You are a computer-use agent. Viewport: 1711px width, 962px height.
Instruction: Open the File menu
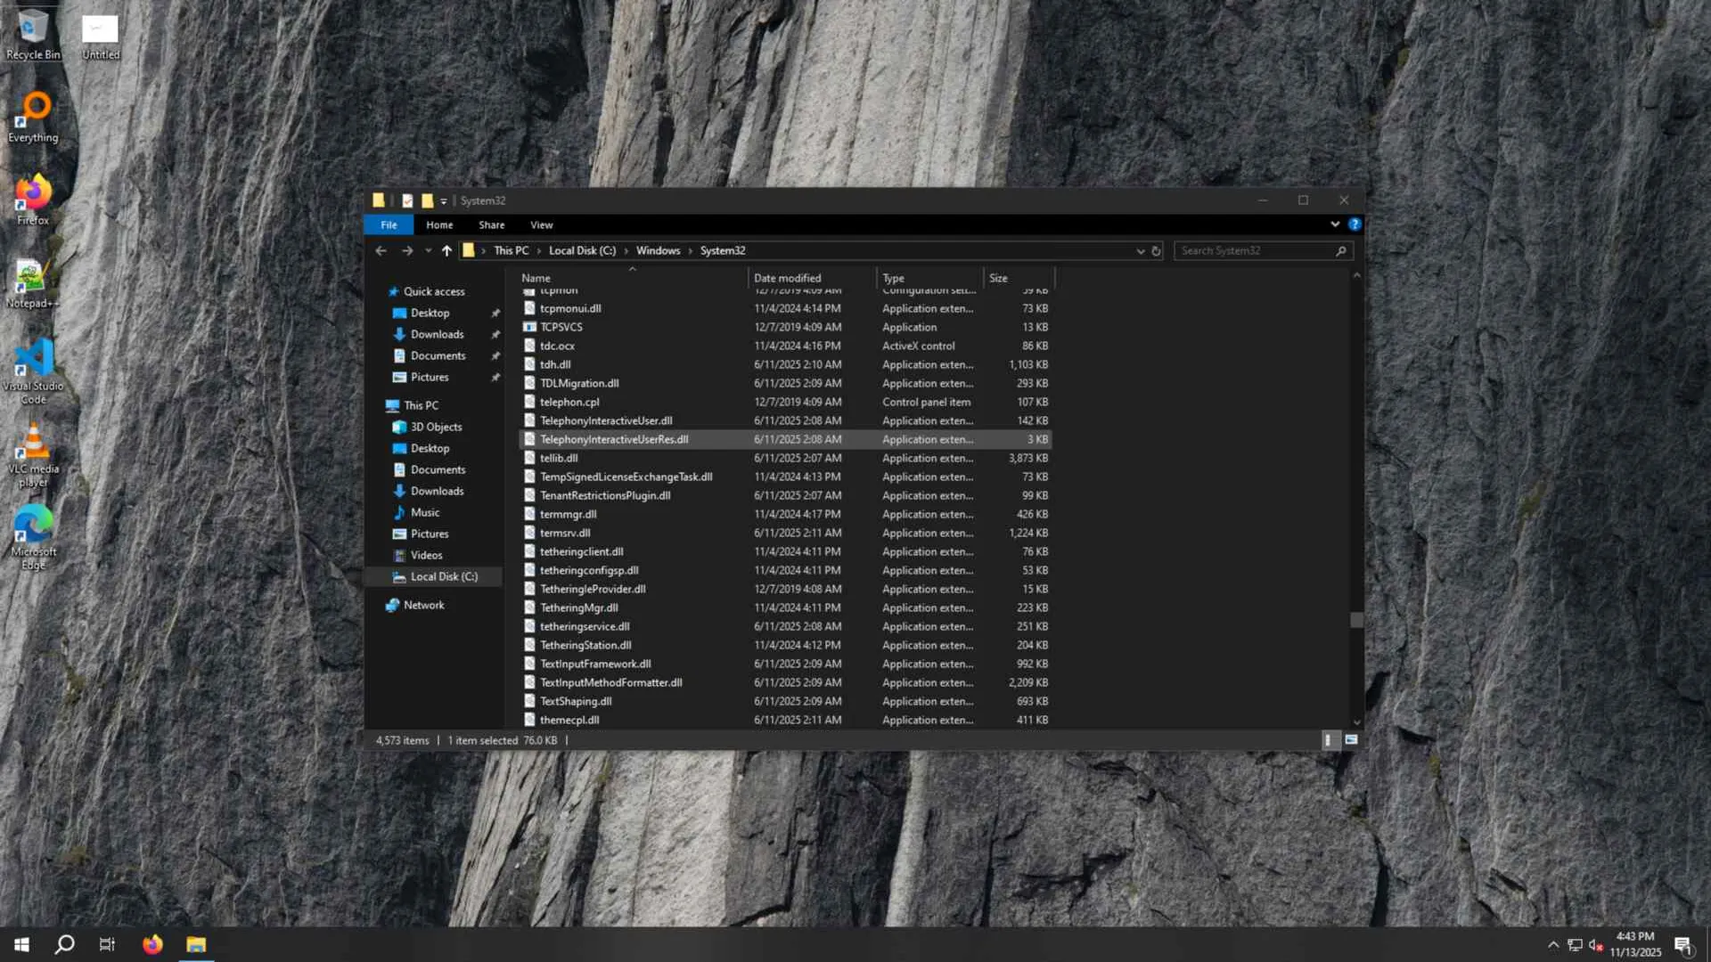[x=389, y=225]
